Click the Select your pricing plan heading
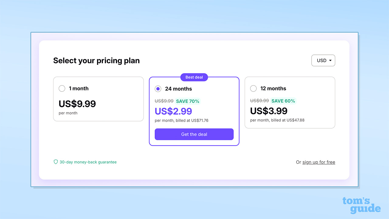Image resolution: width=389 pixels, height=219 pixels. tap(96, 61)
